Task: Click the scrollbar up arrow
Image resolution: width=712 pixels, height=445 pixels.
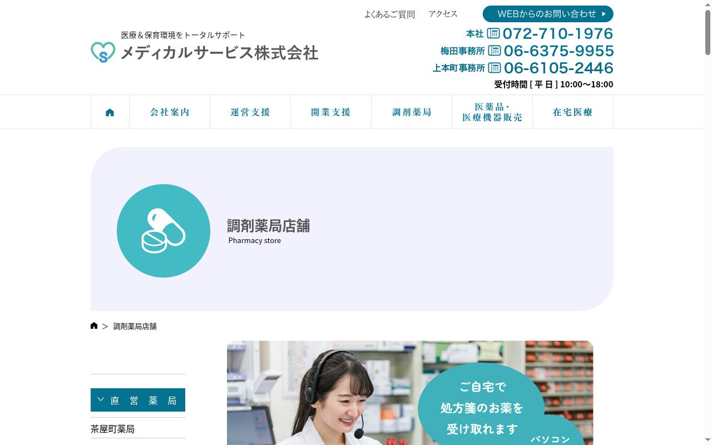Action: tap(708, 4)
